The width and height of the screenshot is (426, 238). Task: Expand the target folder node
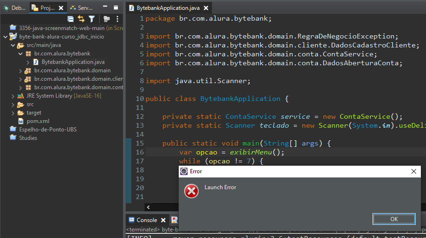tap(13, 113)
